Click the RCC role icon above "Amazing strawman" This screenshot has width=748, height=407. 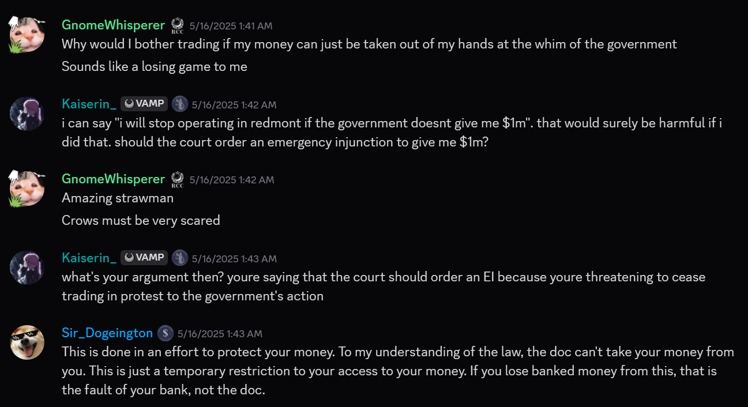pyautogui.click(x=178, y=180)
